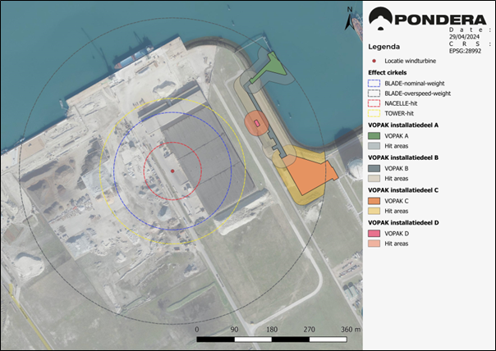Select the wind turbine red dot on the map
This screenshot has height=351, width=496.
(172, 171)
